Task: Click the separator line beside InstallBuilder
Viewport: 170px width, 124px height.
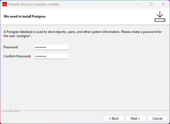Action: [93, 111]
